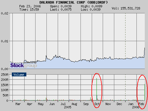
Task: Click the Time: 15:59 text
Action: click(x=29, y=9)
